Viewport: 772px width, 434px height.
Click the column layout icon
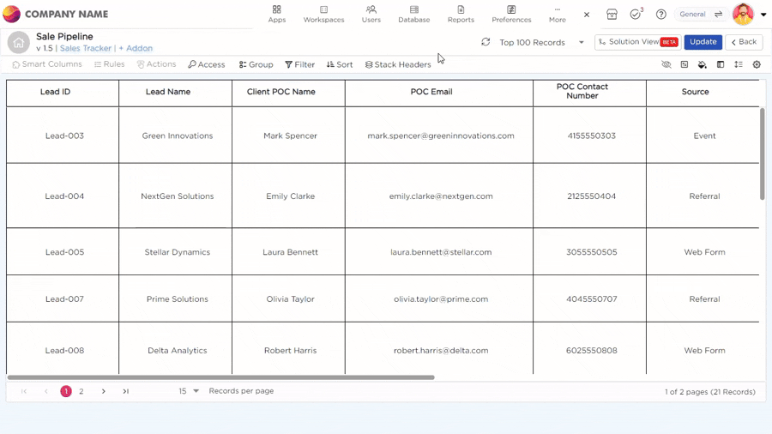point(721,64)
